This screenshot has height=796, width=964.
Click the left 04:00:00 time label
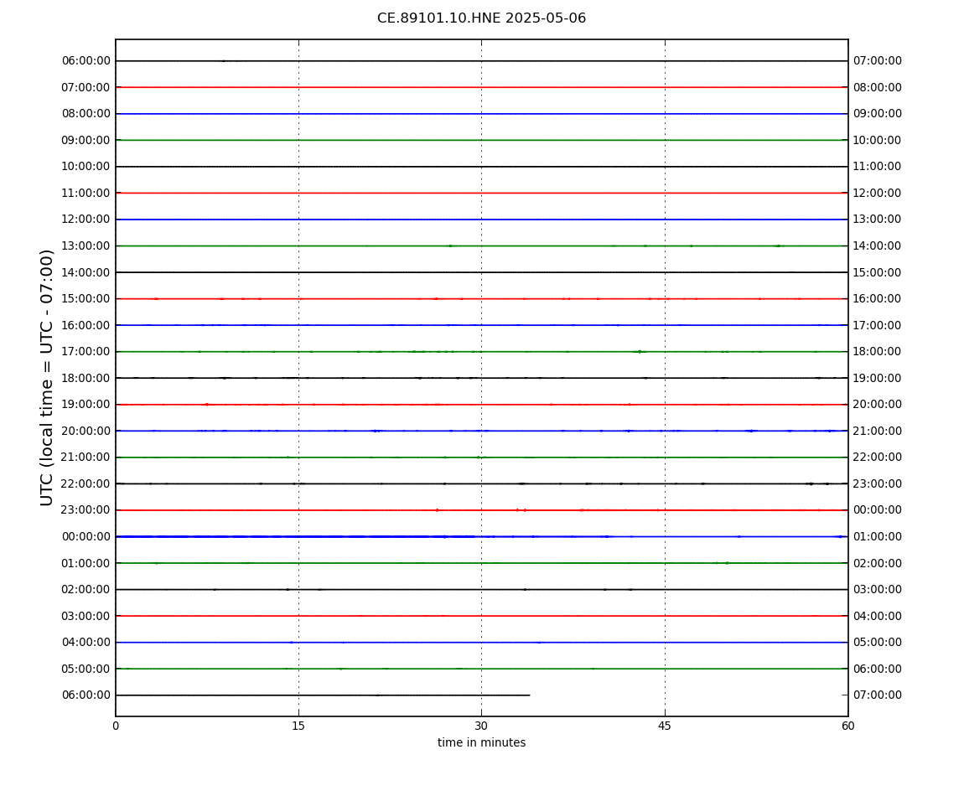pyautogui.click(x=86, y=643)
